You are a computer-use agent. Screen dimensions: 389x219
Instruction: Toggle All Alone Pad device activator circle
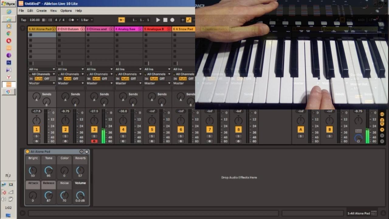click(28, 151)
